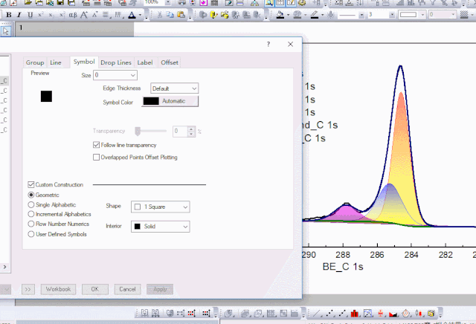Click the Italic formatting icon
This screenshot has height=324, width=476.
tap(19, 15)
